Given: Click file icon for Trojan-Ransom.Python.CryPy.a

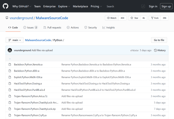Looking at the screenshot, I should point(10,115).
